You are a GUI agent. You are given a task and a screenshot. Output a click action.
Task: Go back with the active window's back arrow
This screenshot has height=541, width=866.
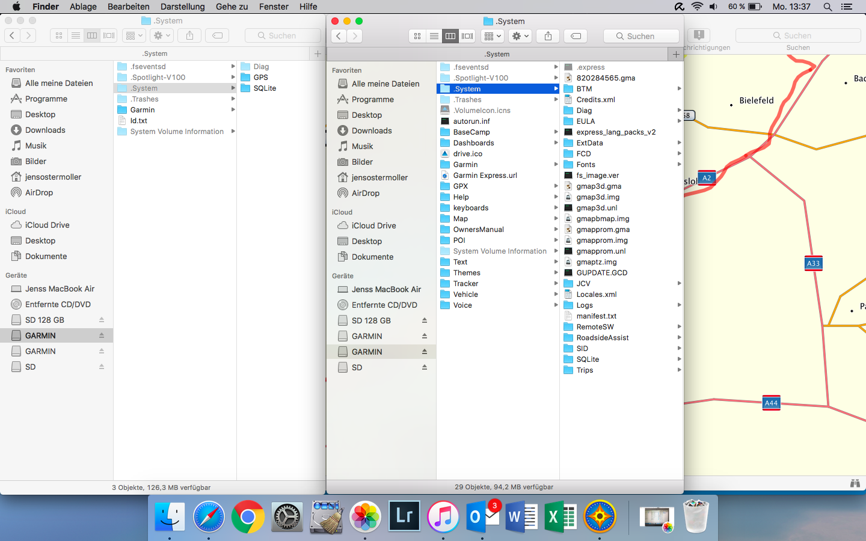(339, 36)
